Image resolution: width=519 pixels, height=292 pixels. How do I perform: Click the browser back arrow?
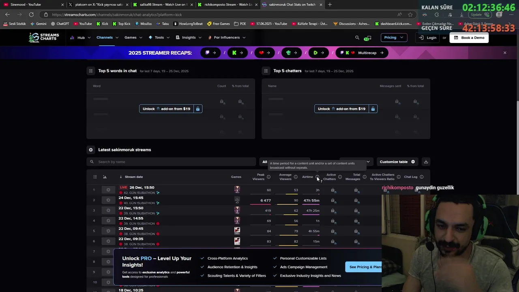coord(7,15)
